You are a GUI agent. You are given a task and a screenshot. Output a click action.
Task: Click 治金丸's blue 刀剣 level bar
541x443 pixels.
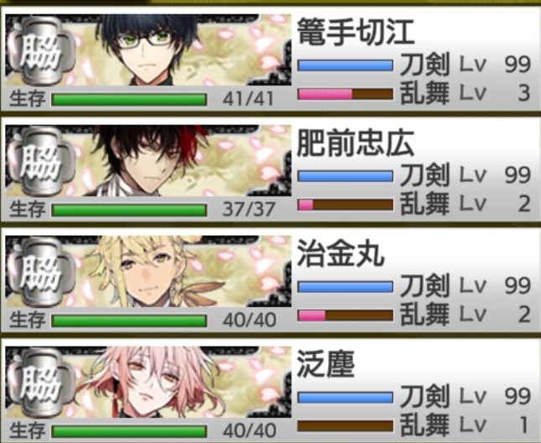(x=346, y=287)
